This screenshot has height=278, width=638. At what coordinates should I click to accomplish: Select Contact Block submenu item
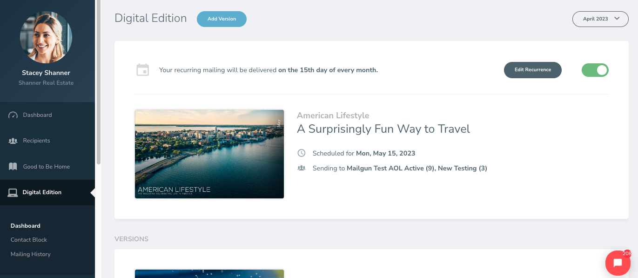pyautogui.click(x=29, y=240)
